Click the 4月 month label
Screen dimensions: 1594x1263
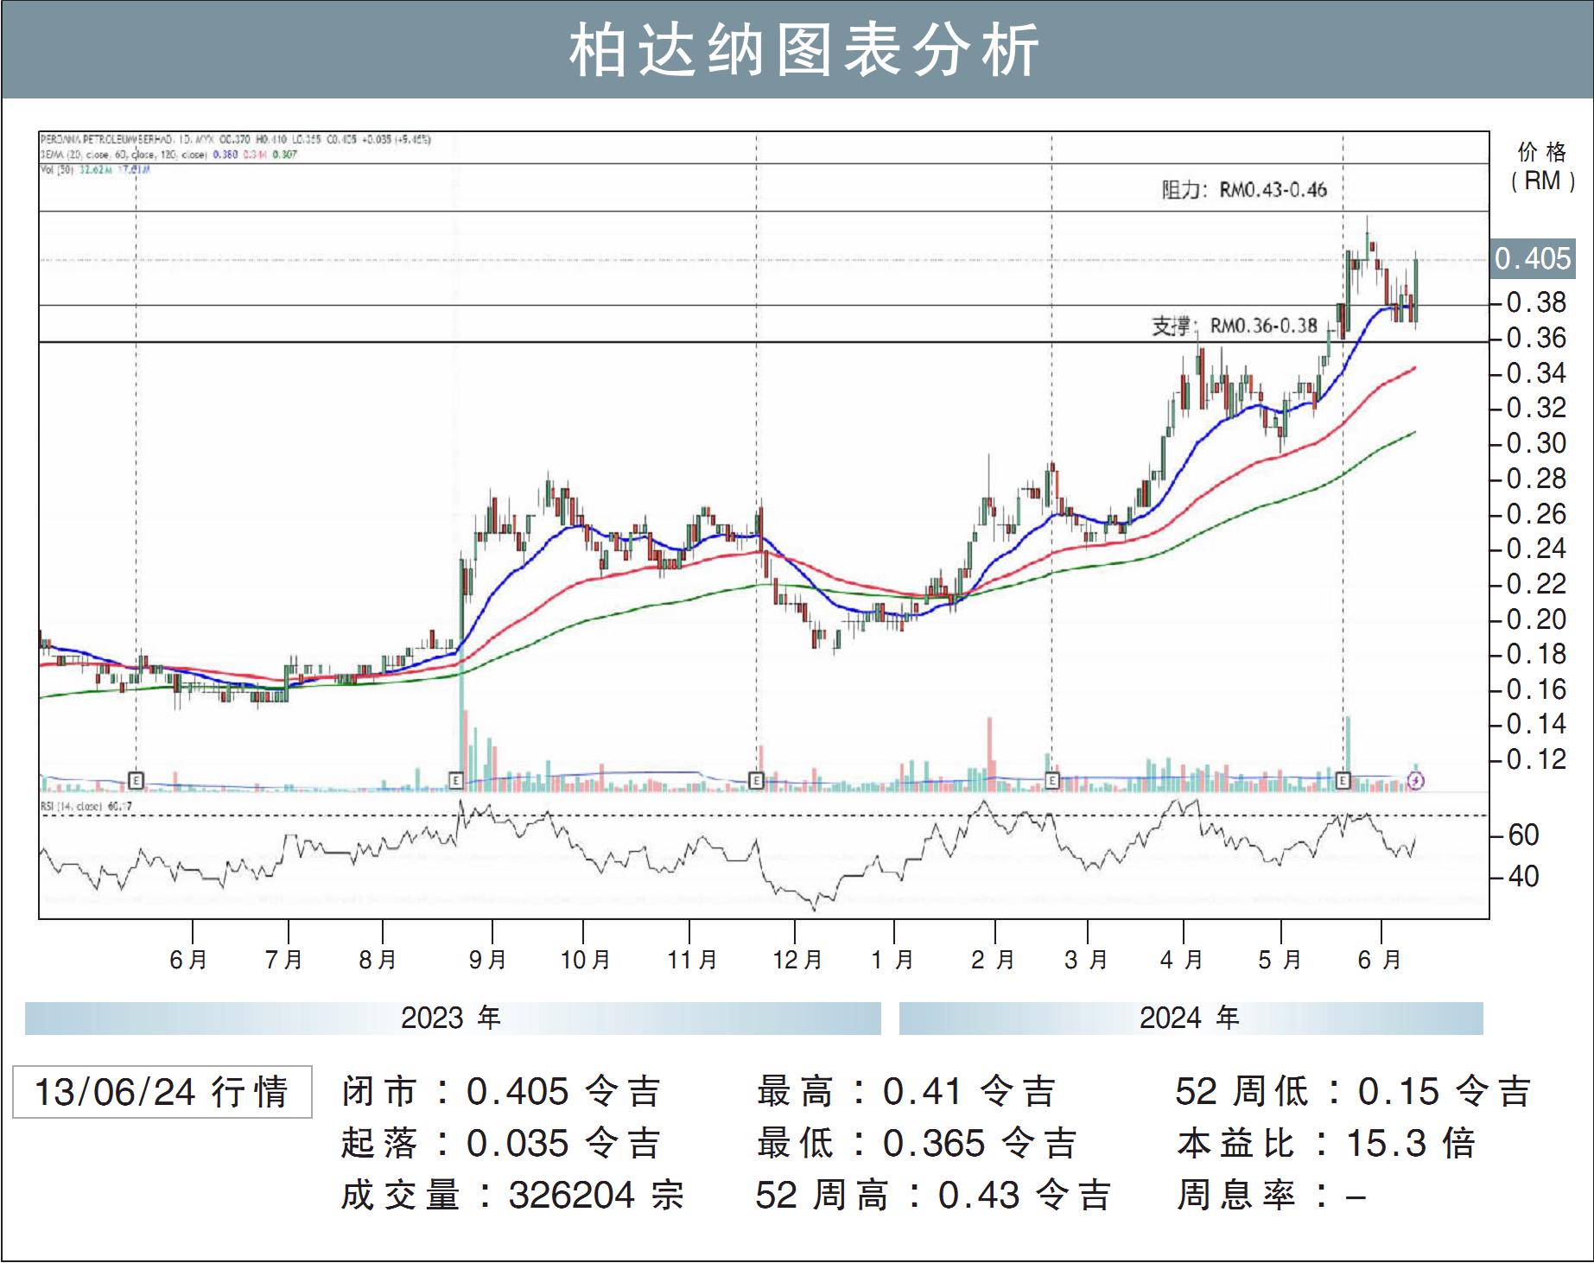tap(1181, 960)
